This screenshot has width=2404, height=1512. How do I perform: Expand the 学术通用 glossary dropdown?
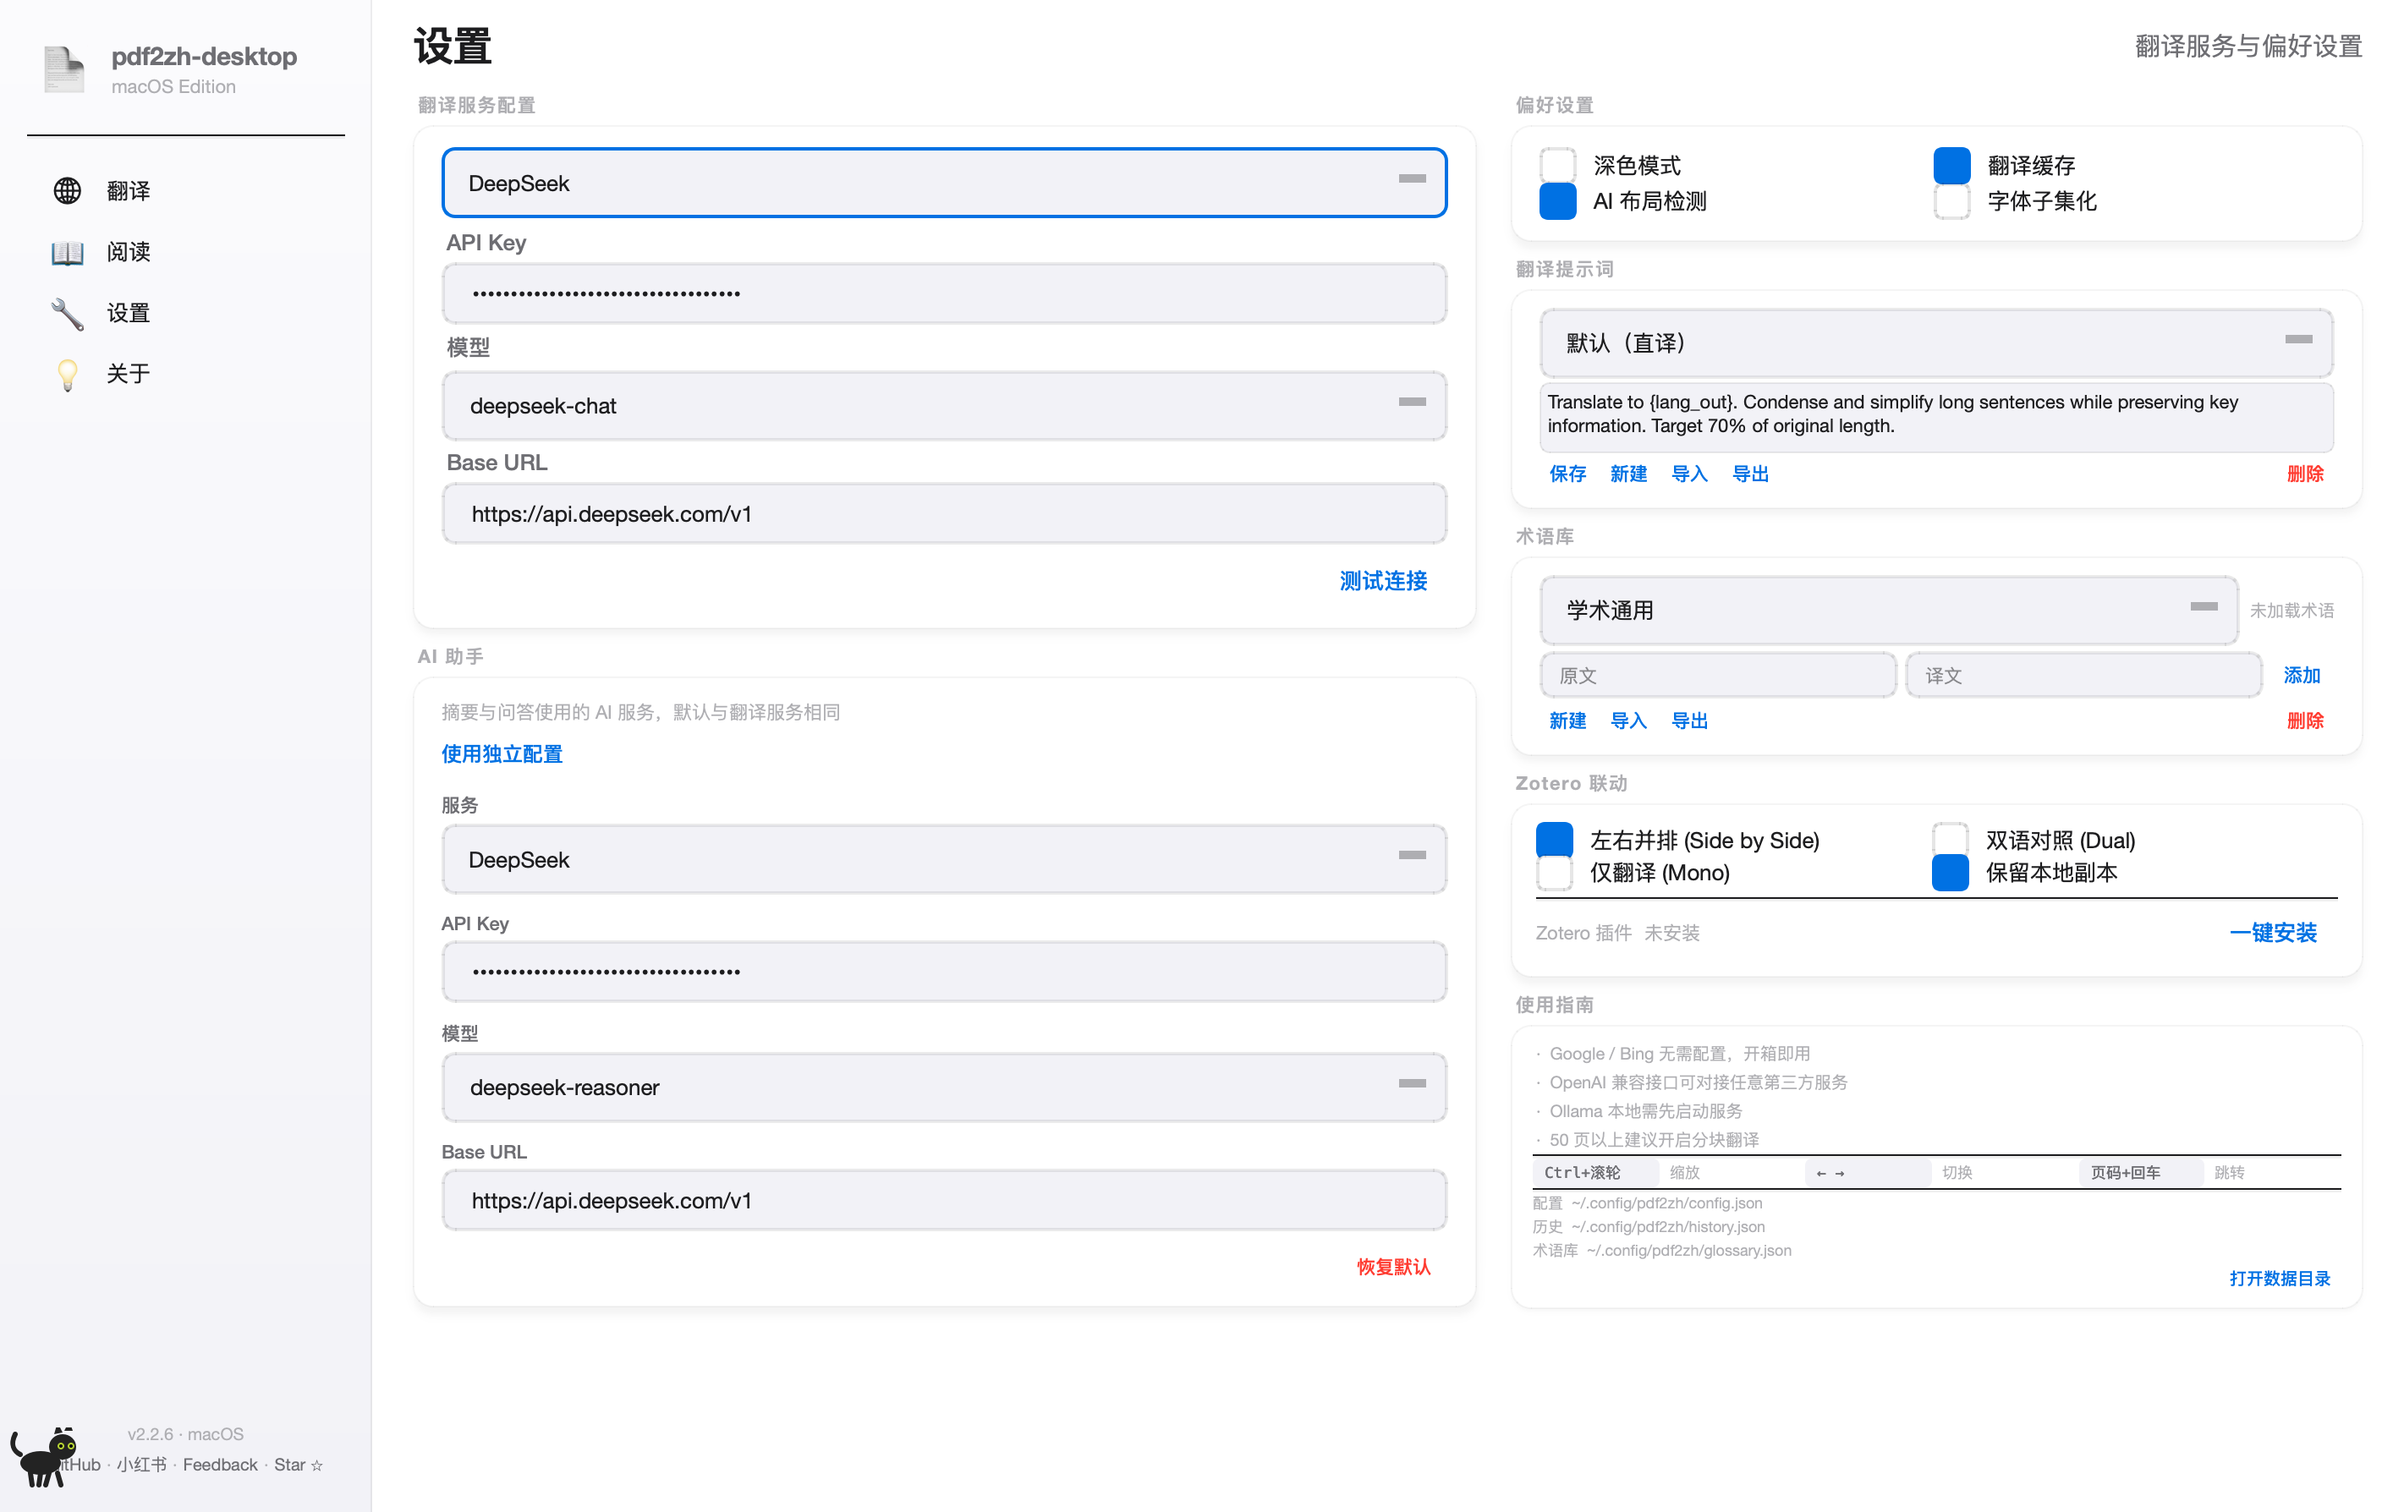click(x=1888, y=610)
